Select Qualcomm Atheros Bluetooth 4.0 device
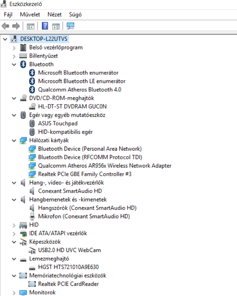Screen dimensions: 237x296 tap(80, 89)
